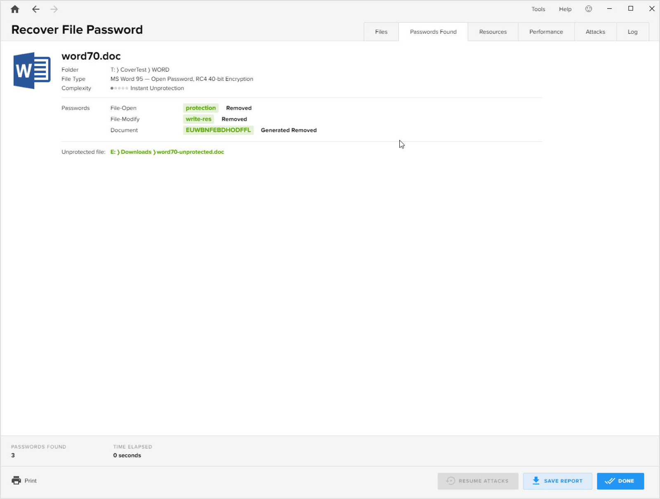View the Log tab
This screenshot has width=660, height=499.
click(x=632, y=31)
